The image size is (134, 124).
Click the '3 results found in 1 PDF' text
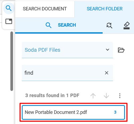coord(52,95)
